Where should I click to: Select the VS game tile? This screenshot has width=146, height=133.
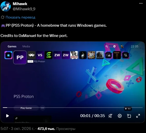(40, 55)
